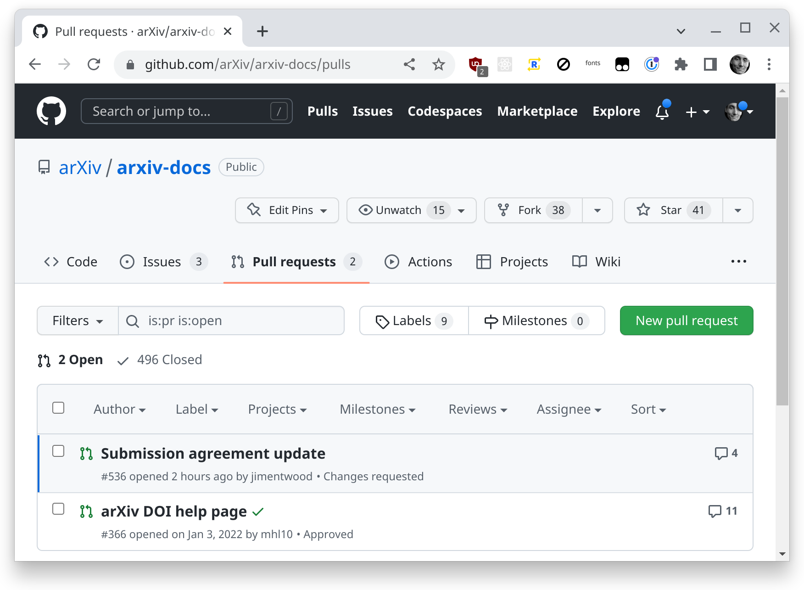
Task: Star the arxiv-docs repository
Action: 673,210
